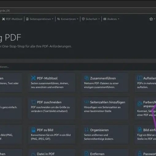The height and width of the screenshot is (156, 156).
Task: Open the Aufteilen card
Action: (x=145, y=83)
